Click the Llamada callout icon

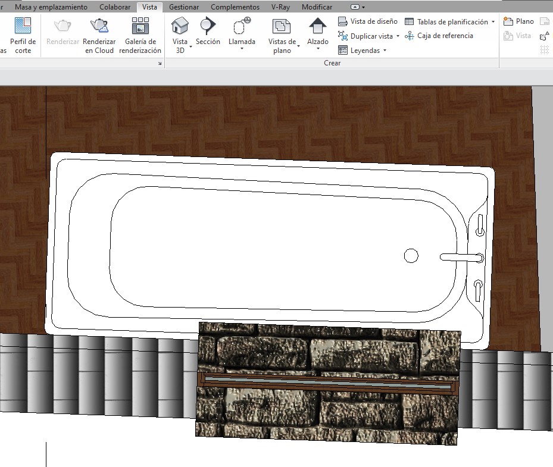click(x=242, y=27)
